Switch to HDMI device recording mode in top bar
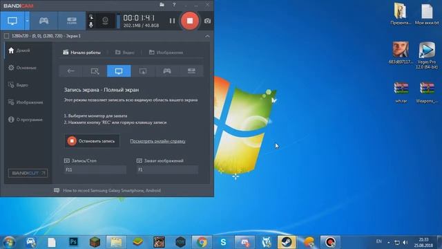This screenshot has width=442, height=249. coord(72,21)
